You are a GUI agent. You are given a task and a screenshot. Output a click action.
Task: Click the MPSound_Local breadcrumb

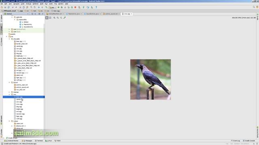click(8, 11)
